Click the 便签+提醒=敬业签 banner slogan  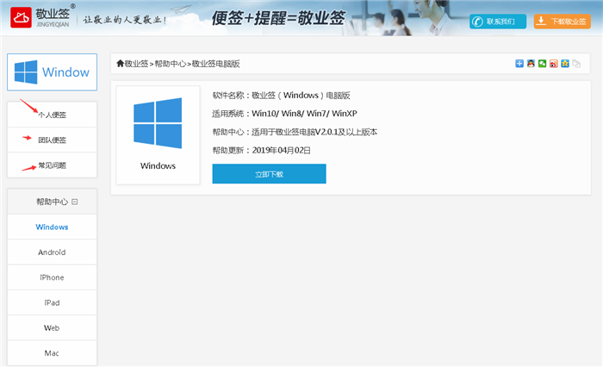(278, 18)
